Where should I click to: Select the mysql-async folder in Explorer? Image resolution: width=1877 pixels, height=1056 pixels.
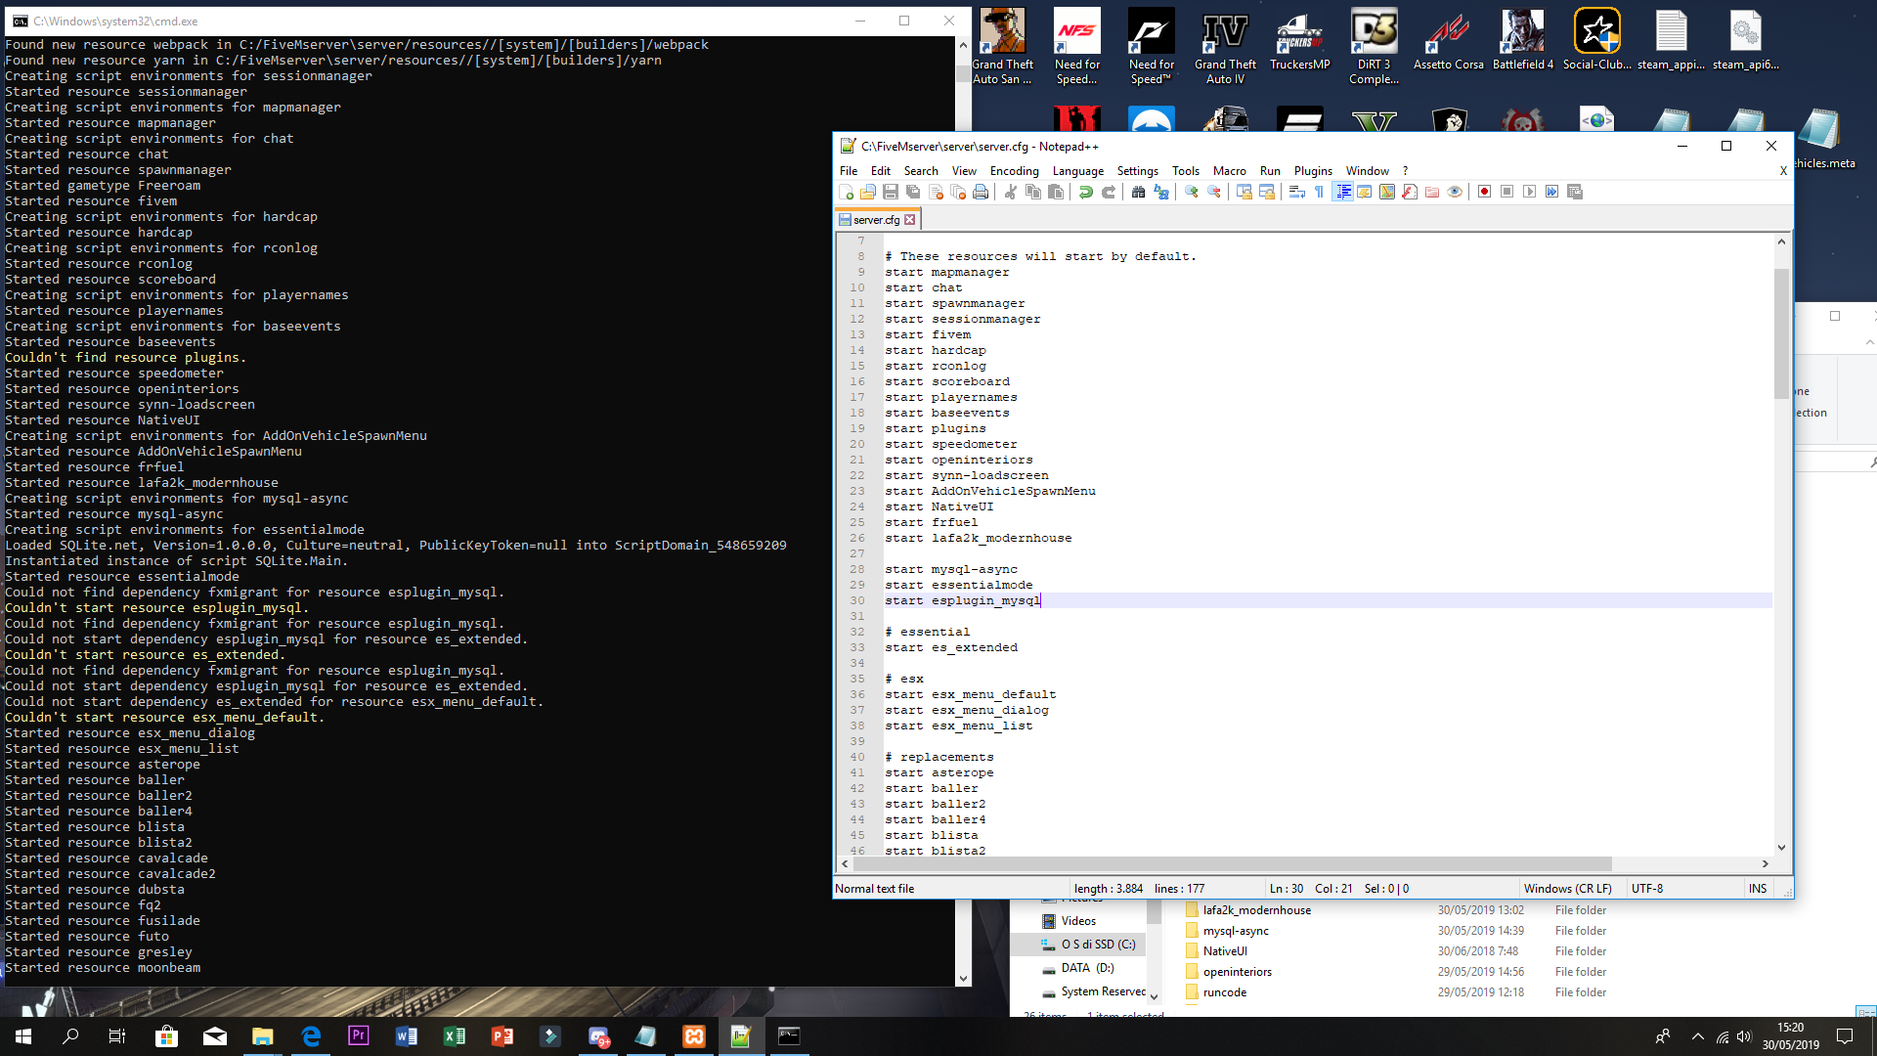1236,931
